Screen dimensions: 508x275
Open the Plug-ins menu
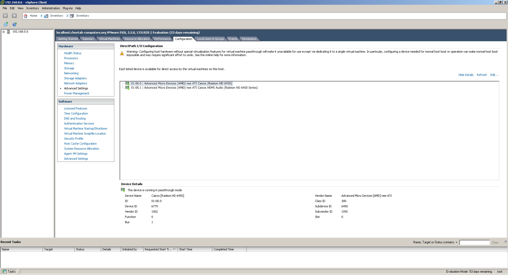tap(67, 8)
